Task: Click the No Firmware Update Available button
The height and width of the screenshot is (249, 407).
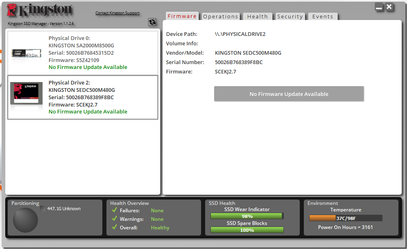Action: coord(289,94)
